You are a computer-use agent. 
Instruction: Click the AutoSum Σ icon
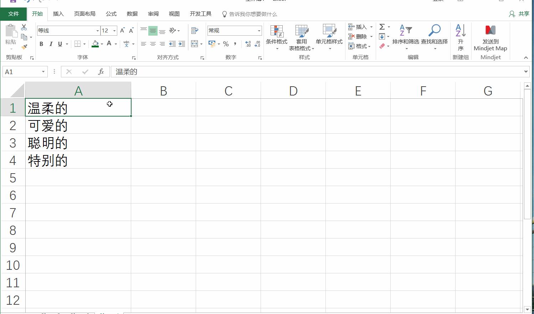coord(382,27)
